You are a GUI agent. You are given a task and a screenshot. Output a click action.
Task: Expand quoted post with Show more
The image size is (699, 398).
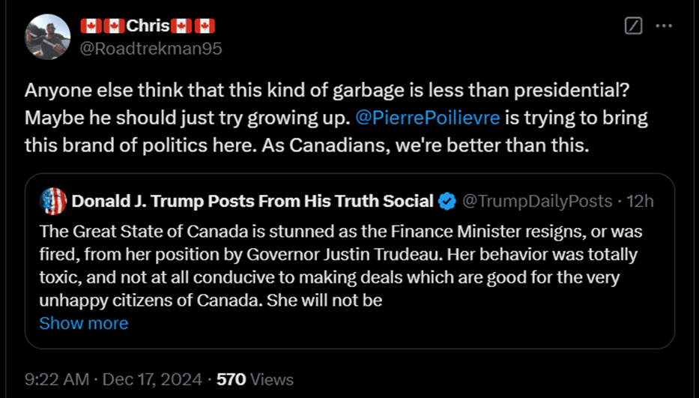pyautogui.click(x=83, y=323)
